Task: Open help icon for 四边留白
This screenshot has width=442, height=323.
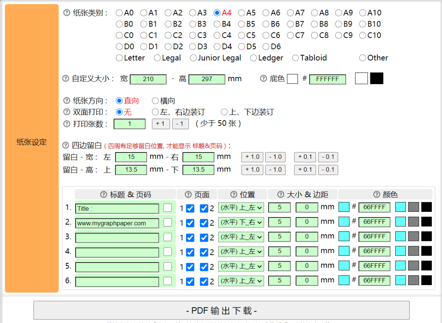Action: pyautogui.click(x=65, y=145)
